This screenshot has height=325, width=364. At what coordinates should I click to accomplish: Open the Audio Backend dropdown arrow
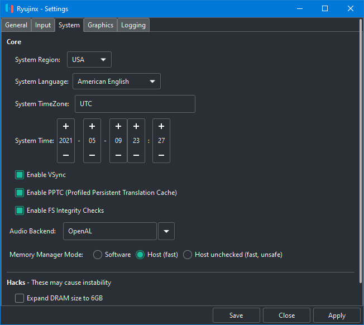tap(166, 231)
